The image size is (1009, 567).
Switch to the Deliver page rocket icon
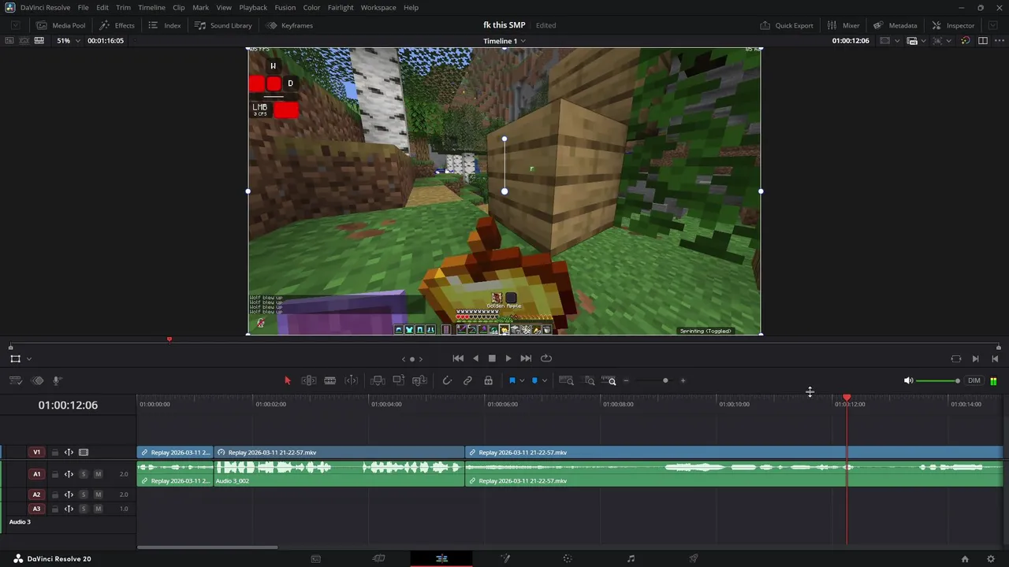pos(694,558)
